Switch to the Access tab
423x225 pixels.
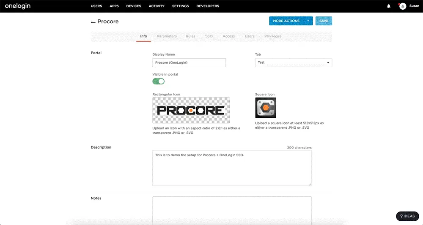click(x=229, y=36)
